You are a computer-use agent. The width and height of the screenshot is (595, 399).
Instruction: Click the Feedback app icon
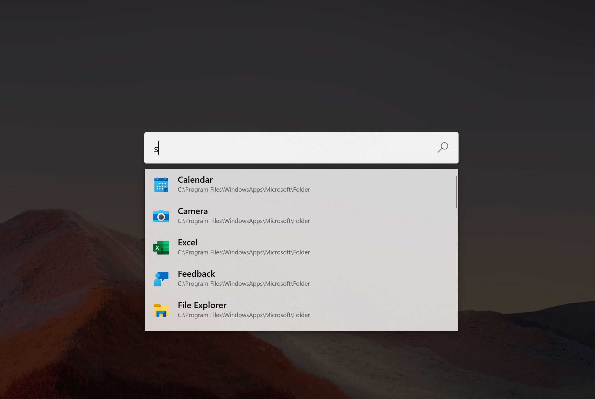click(161, 279)
